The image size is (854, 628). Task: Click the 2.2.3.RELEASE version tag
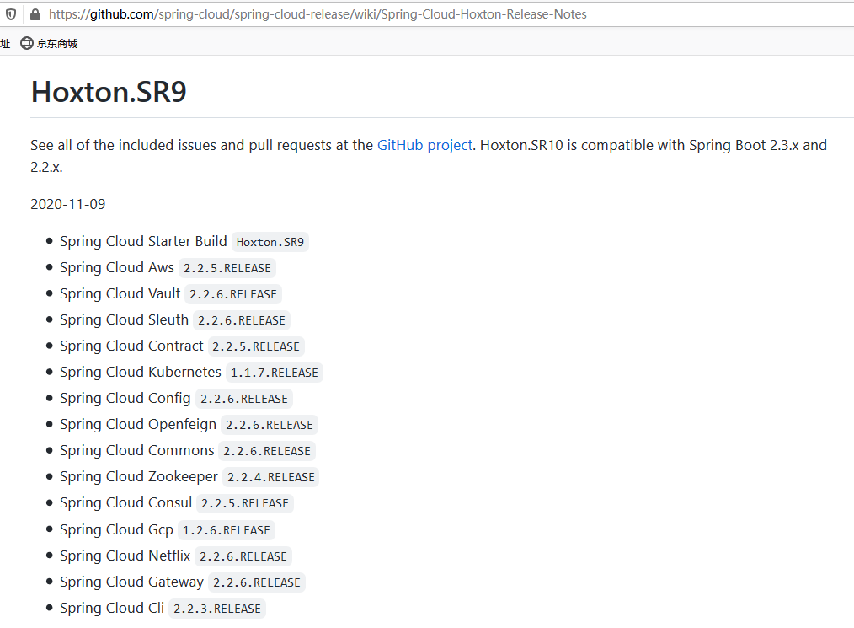pyautogui.click(x=217, y=609)
